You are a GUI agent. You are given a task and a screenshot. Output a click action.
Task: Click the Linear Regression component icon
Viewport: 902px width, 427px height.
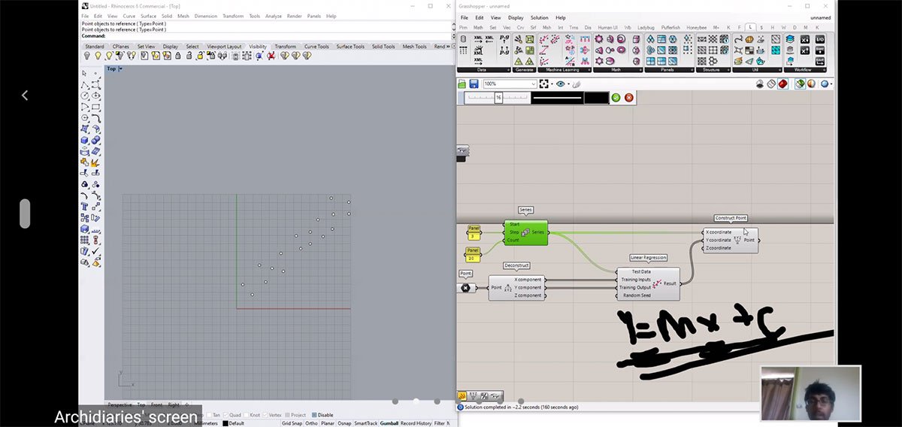(656, 283)
